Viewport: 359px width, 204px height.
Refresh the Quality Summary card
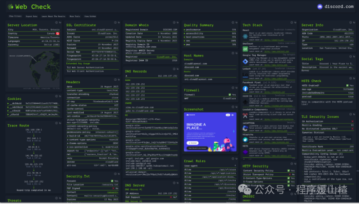pos(237,22)
